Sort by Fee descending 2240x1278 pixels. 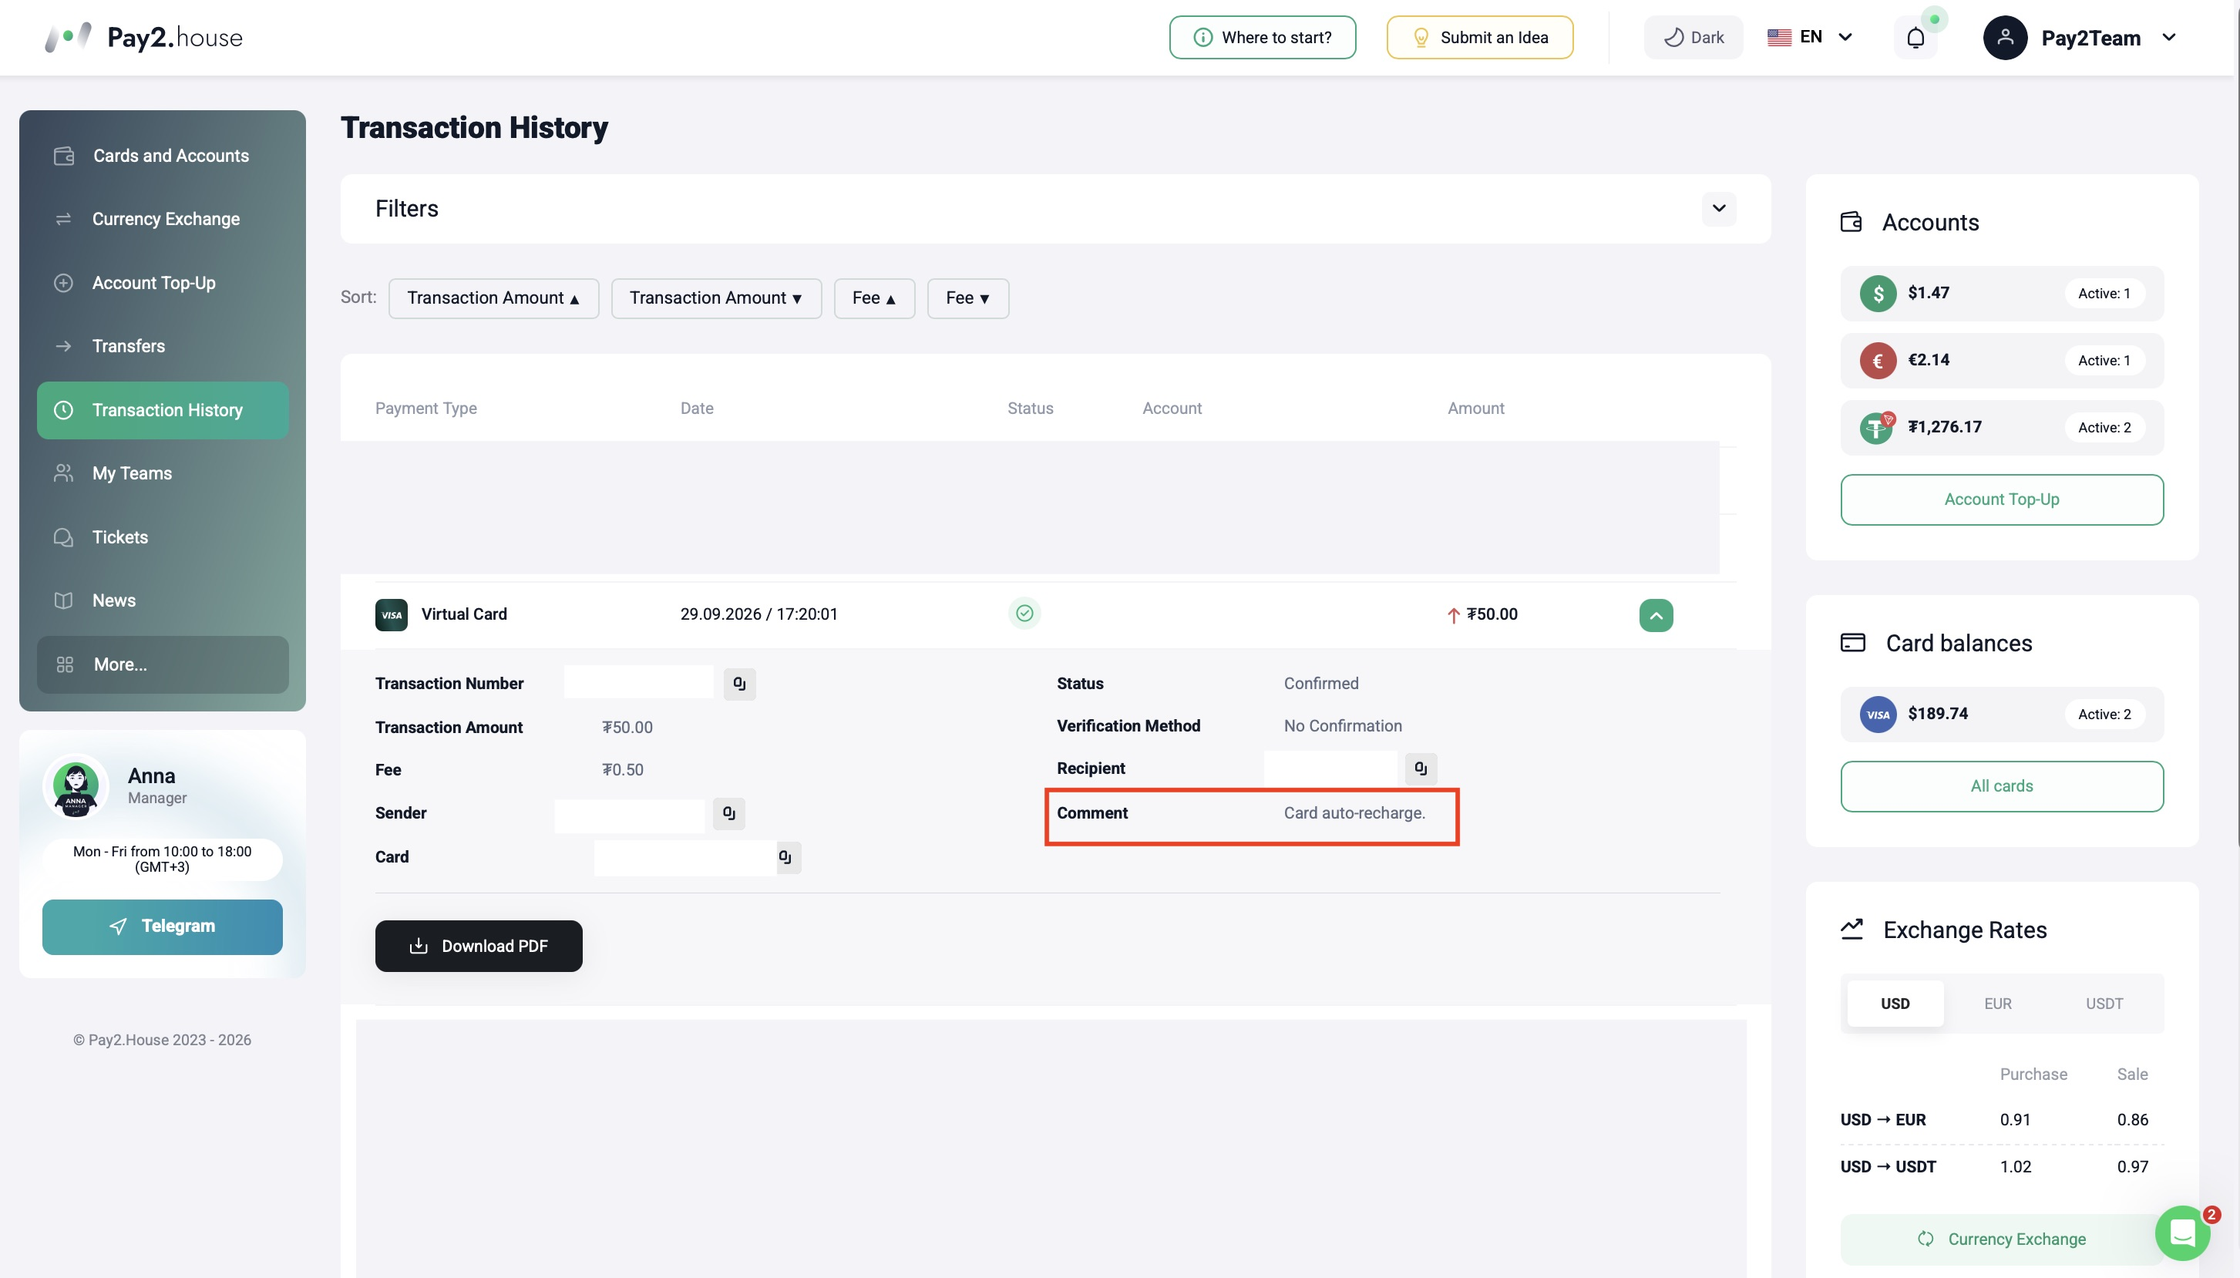point(967,298)
